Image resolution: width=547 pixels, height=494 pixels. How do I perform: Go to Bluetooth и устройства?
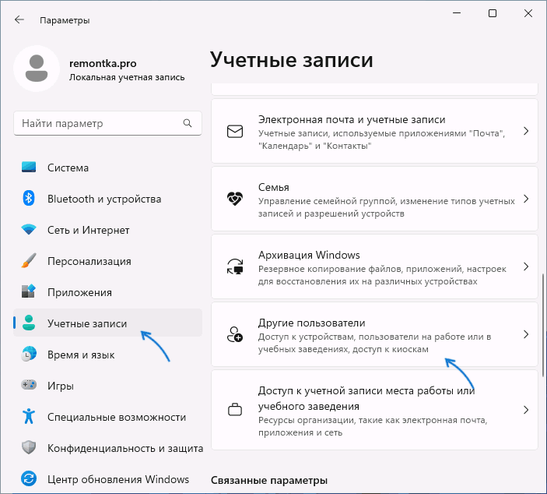point(107,199)
